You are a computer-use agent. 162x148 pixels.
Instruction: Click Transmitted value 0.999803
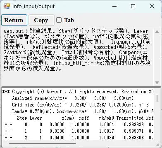pyautogui.click(x=134, y=137)
